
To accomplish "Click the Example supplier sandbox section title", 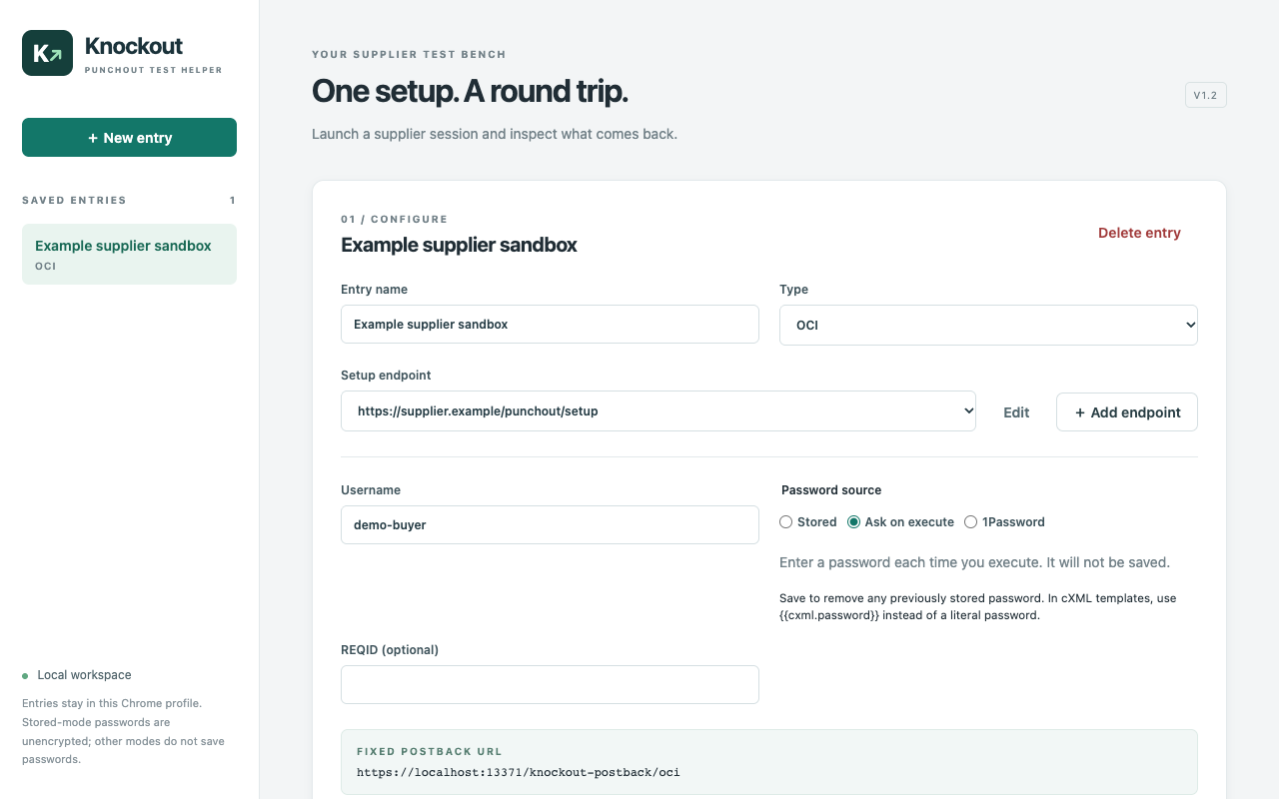I will tap(459, 245).
